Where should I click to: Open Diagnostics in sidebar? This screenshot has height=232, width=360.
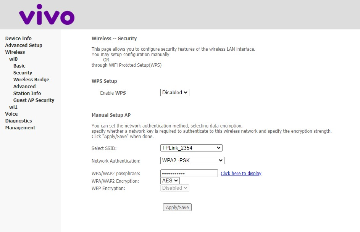point(19,121)
